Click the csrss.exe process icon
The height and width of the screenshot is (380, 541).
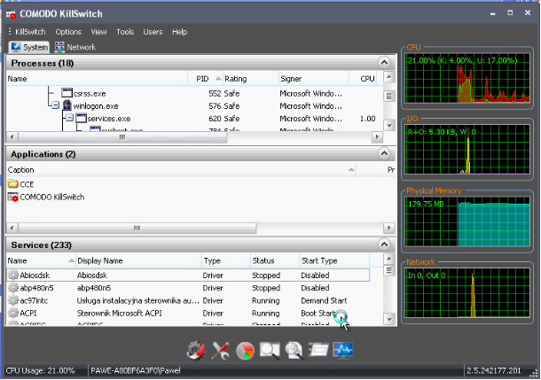tap(67, 93)
